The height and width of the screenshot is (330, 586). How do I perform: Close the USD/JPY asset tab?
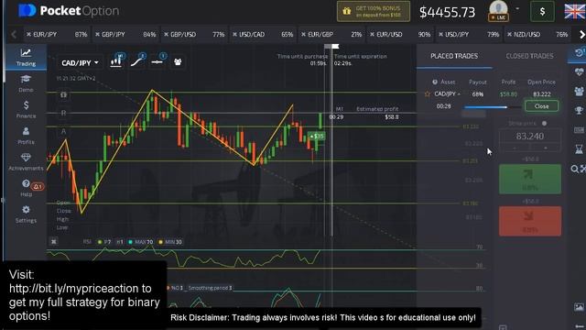click(441, 35)
